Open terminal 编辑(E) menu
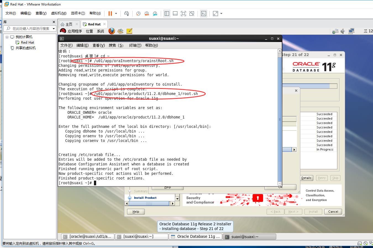The height and width of the screenshot is (248, 373). pos(82,45)
